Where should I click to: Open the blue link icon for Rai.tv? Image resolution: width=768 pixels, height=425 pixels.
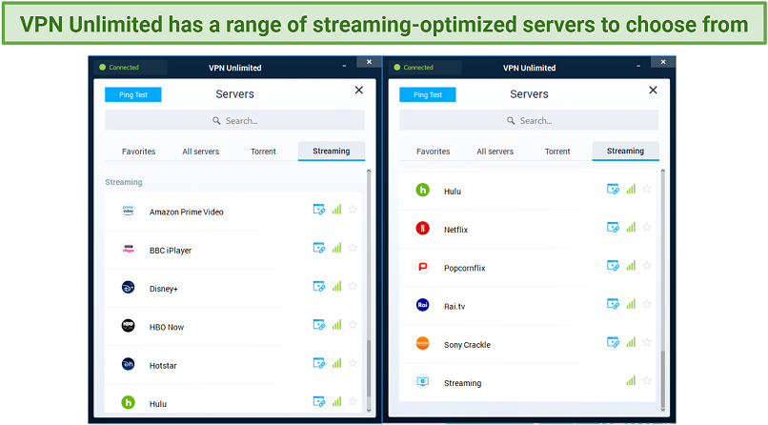tap(613, 304)
